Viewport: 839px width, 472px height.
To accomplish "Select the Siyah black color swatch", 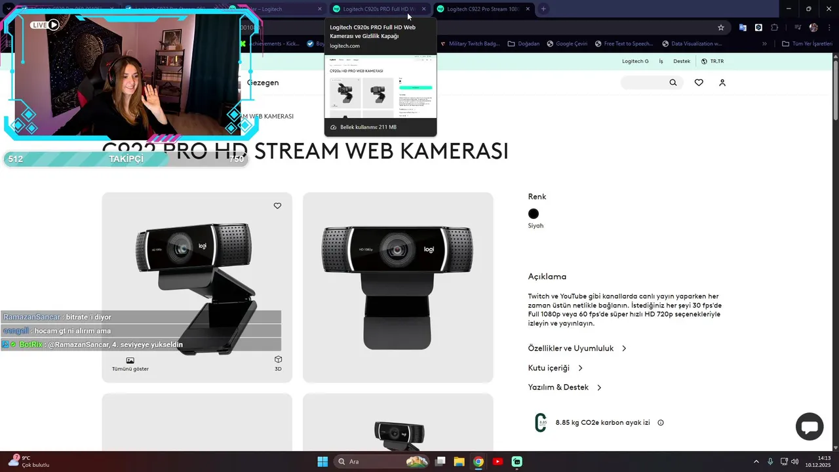I will click(x=534, y=214).
